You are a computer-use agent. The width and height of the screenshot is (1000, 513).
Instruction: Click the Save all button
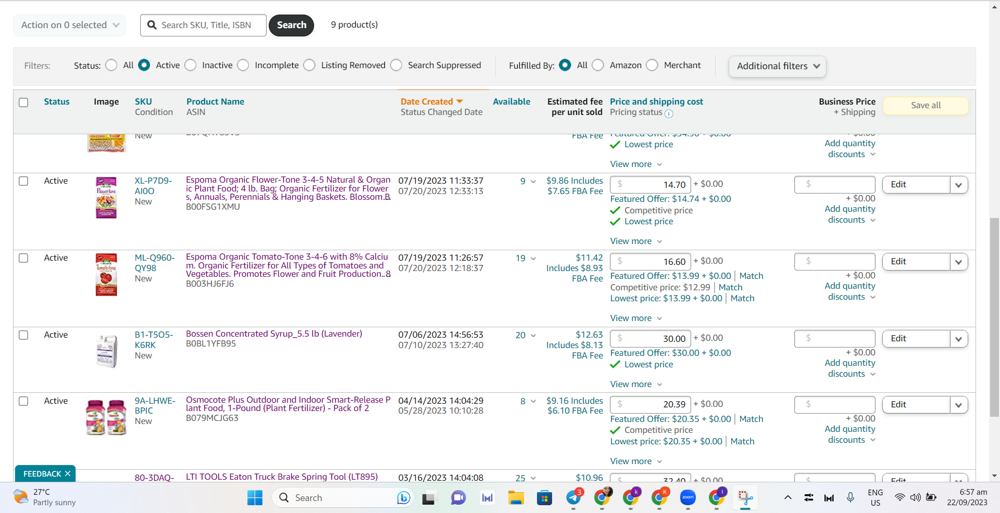click(x=926, y=105)
